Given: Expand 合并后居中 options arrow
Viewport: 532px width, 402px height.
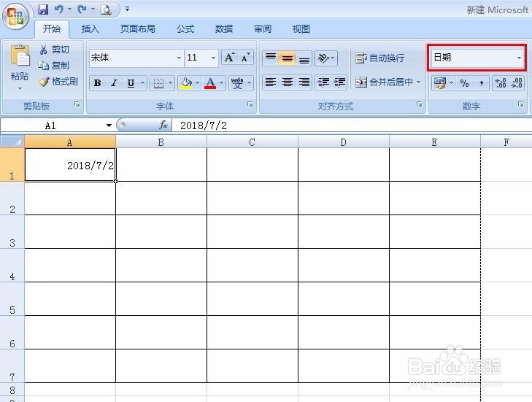Looking at the screenshot, I should 419,82.
